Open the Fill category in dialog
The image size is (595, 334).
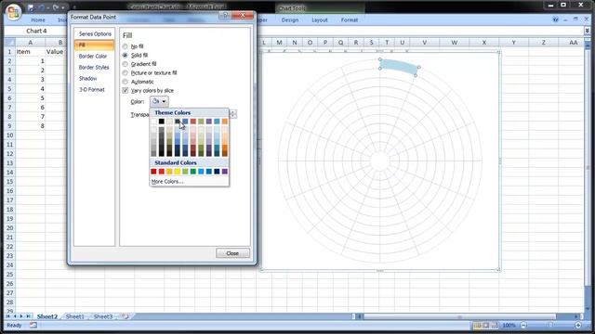click(x=94, y=45)
